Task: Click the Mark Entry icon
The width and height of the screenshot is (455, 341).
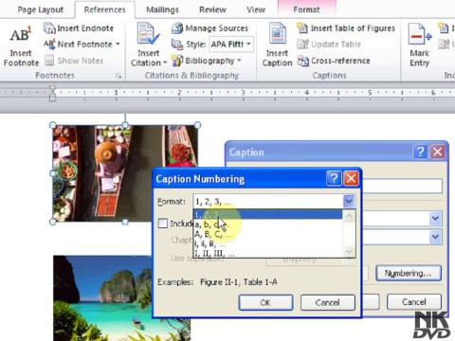Action: (x=420, y=34)
